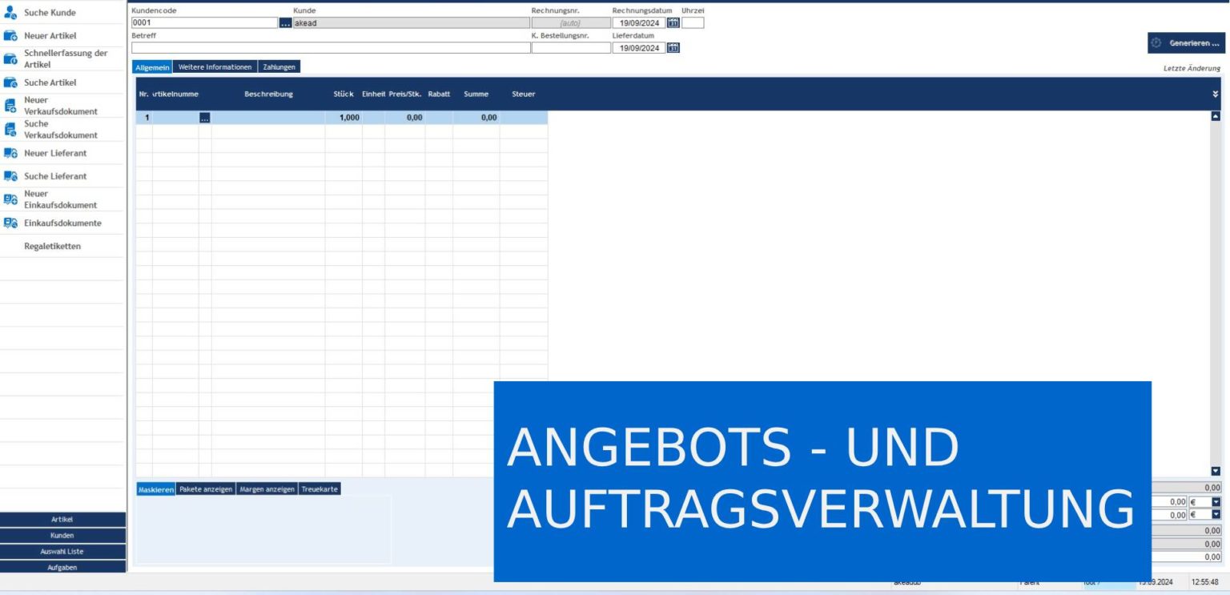Open the Aufgaben panel button
1230x595 pixels.
(x=62, y=567)
